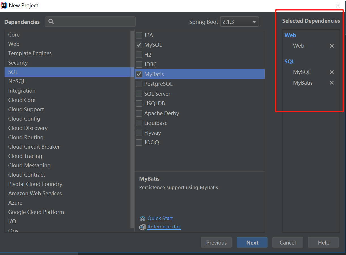Enable the JPA checkbox
Image resolution: width=346 pixels, height=255 pixels.
tap(139, 35)
